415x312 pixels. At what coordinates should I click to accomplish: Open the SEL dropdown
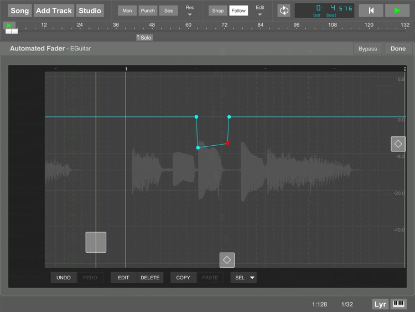(243, 278)
